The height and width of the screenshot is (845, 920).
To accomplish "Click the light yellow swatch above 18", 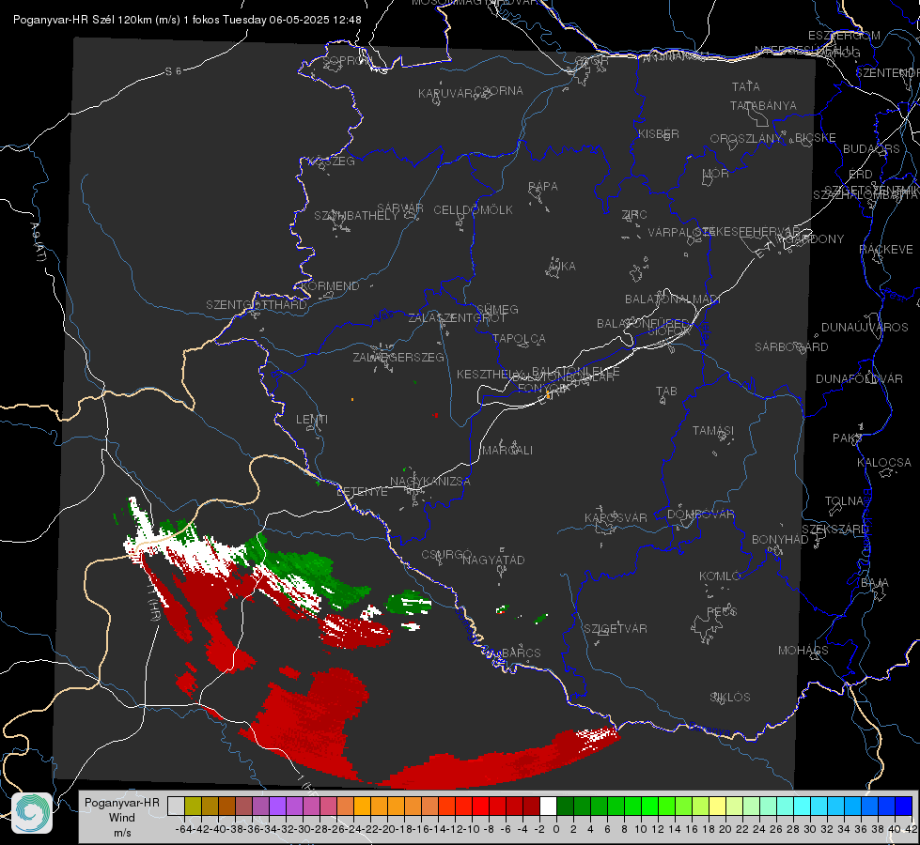I will 718,806.
